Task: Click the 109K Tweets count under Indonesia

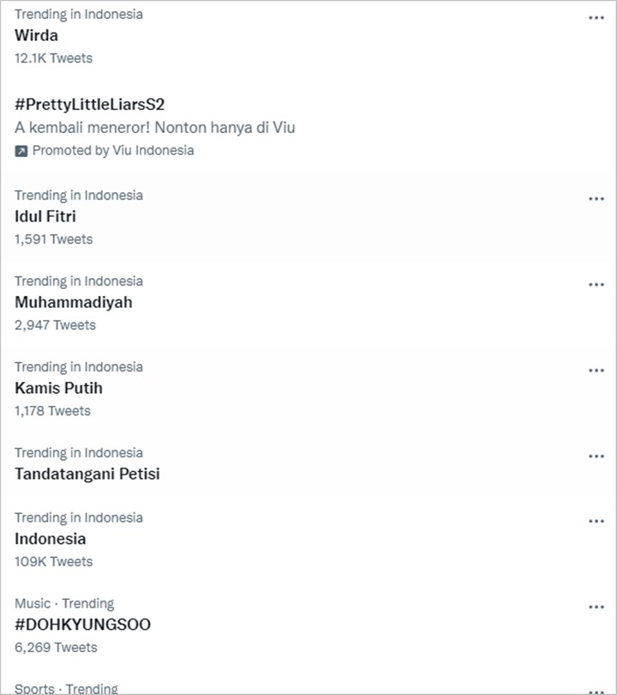Action: pyautogui.click(x=53, y=562)
